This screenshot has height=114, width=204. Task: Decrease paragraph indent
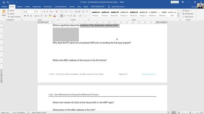click(76, 12)
